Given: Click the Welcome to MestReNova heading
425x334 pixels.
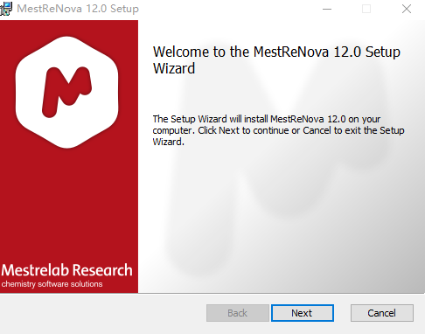Looking at the screenshot, I should (x=276, y=60).
